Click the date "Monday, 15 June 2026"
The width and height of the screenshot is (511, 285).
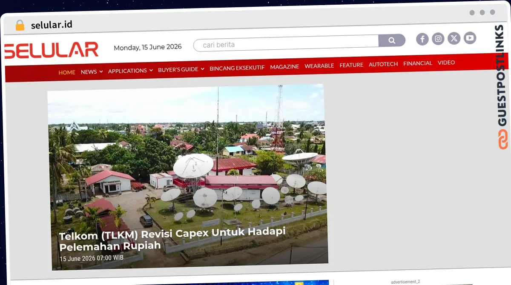[x=148, y=47]
